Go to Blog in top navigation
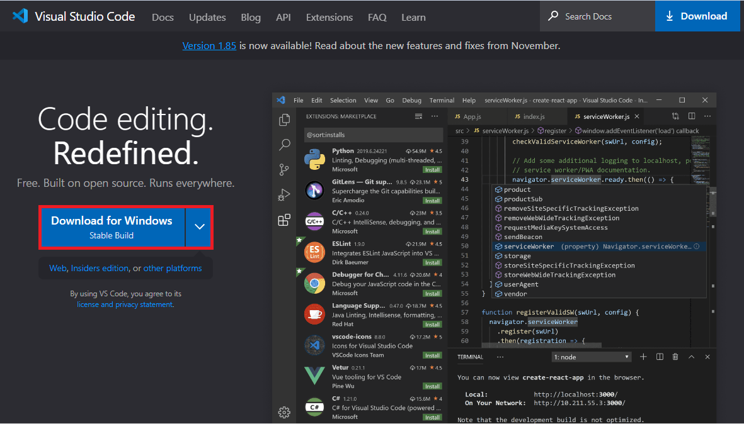The image size is (744, 424). (x=251, y=17)
